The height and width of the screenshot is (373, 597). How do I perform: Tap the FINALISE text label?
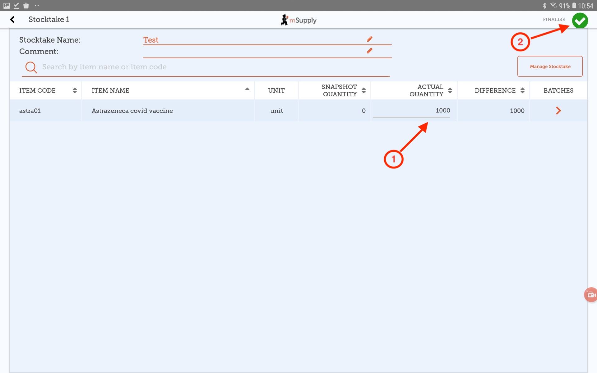[x=554, y=20]
